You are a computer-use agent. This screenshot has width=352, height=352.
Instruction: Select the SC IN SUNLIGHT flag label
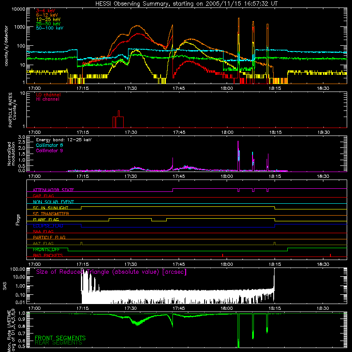51,208
